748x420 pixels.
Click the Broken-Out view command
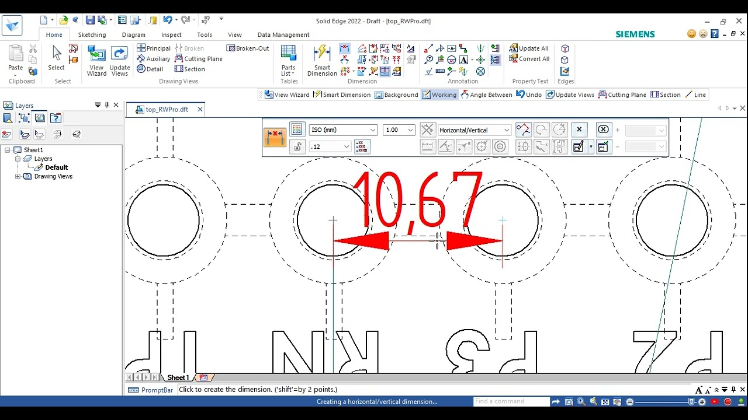pyautogui.click(x=248, y=48)
